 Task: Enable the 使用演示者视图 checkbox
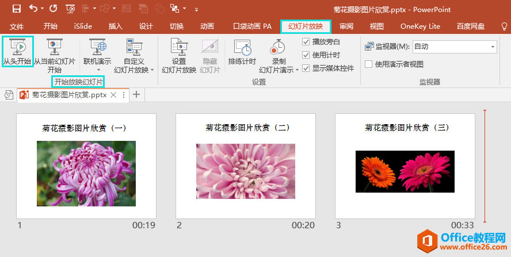click(x=369, y=64)
